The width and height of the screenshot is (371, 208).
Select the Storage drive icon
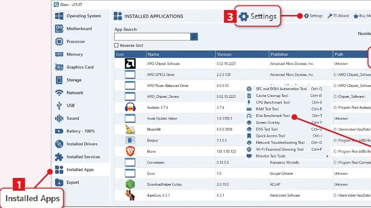59,80
